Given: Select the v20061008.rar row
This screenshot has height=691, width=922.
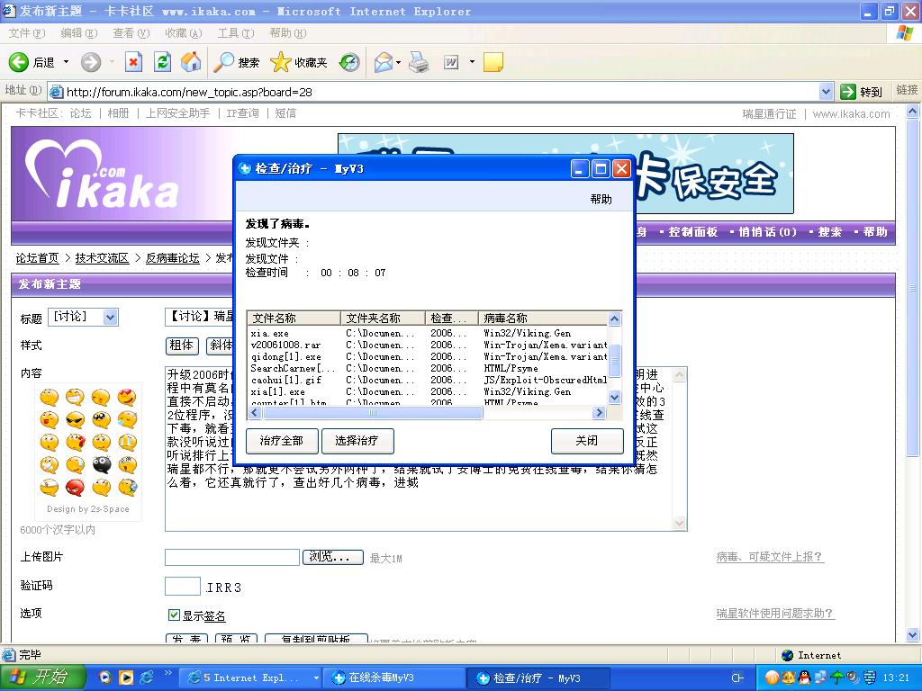Looking at the screenshot, I should pos(428,345).
